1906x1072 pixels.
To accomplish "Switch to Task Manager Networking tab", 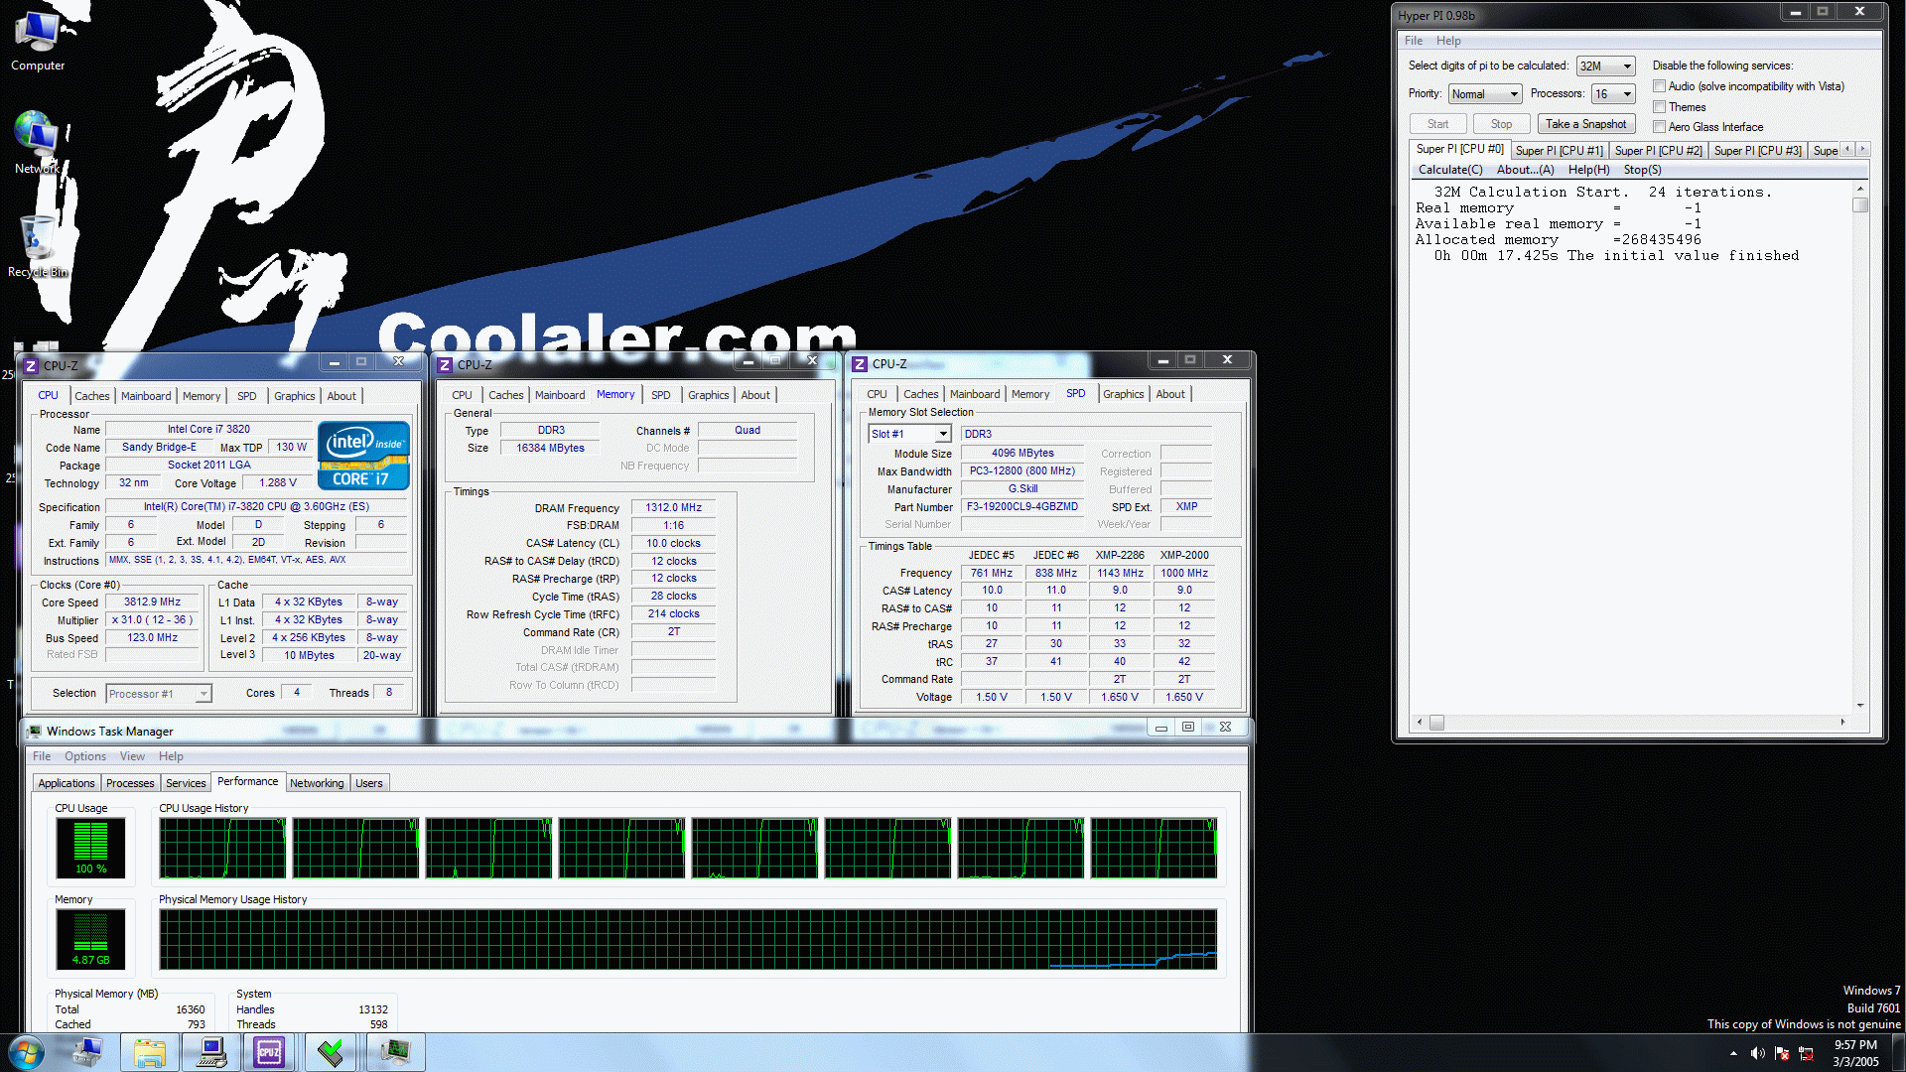I will [317, 783].
